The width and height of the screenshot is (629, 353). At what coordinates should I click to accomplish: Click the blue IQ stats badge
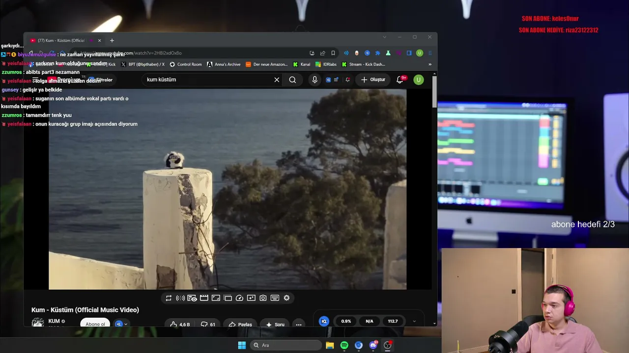click(324, 322)
